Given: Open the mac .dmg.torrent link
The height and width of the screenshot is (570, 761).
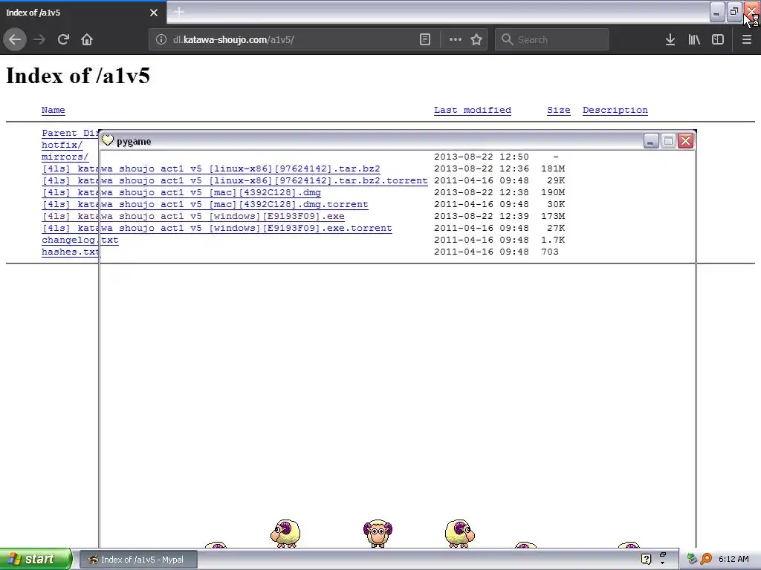Looking at the screenshot, I should pos(205,204).
